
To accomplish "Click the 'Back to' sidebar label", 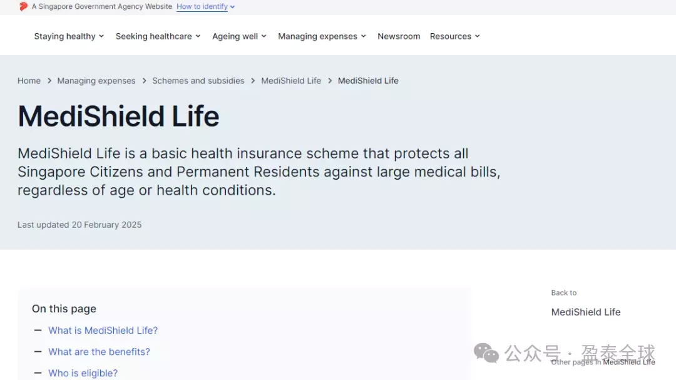I will pos(564,293).
